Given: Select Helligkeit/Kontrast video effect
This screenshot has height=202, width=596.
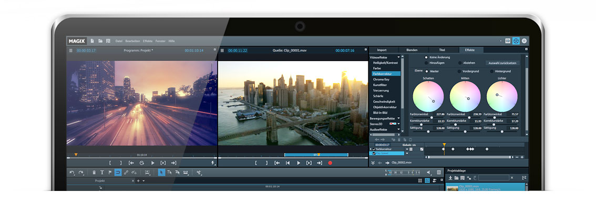Looking at the screenshot, I should (385, 63).
